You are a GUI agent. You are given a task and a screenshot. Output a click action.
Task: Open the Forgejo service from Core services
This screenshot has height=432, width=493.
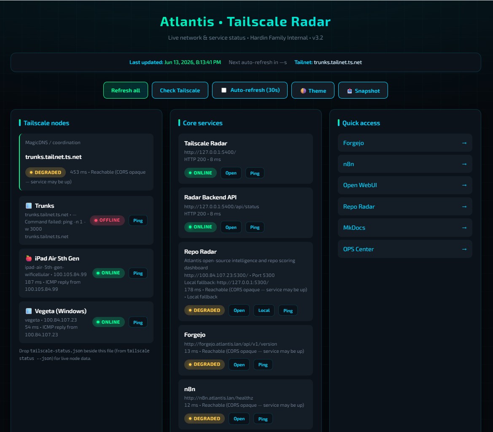coord(239,365)
